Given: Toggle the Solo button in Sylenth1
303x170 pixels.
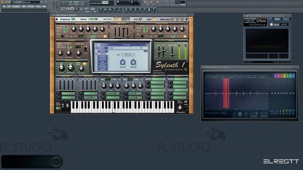Looking at the screenshot, I should [x=140, y=19].
